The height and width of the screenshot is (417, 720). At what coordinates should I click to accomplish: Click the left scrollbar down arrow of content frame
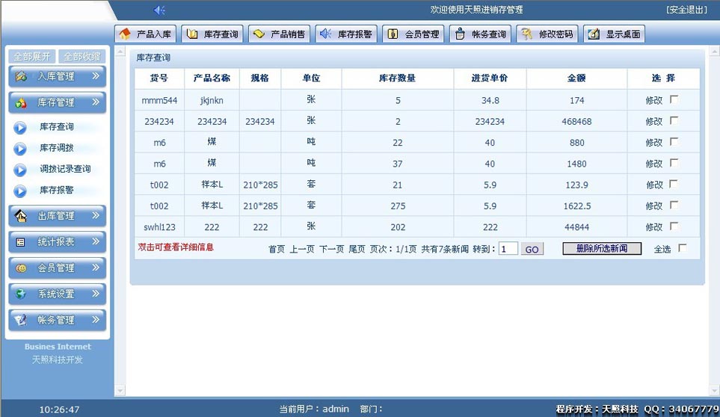pos(120,391)
